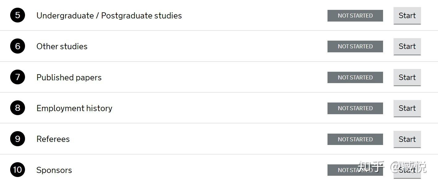Open the Sponsors section title
This screenshot has width=438, height=185.
click(x=54, y=170)
